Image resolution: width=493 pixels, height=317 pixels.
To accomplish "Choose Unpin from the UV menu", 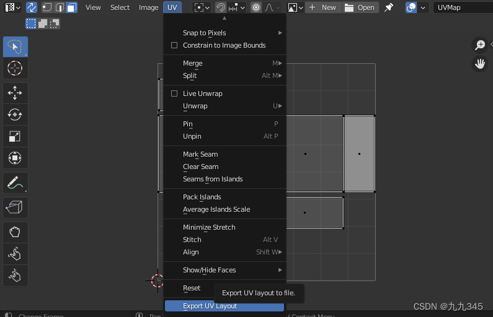I will coord(224,136).
